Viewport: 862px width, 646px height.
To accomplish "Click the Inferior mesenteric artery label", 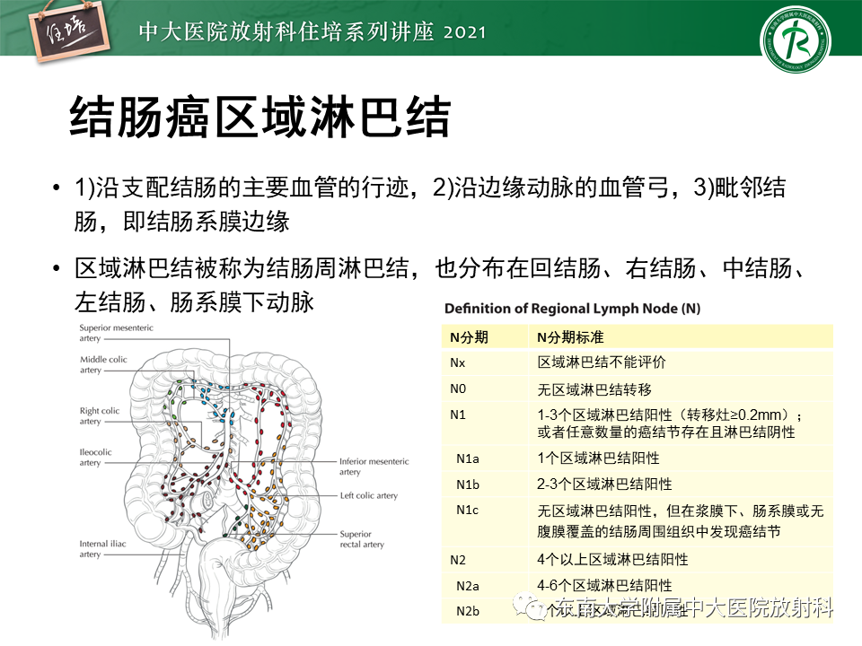I will 374,467.
